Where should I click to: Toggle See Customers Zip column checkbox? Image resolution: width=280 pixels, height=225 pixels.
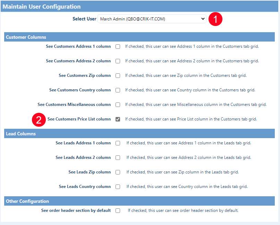coord(118,75)
